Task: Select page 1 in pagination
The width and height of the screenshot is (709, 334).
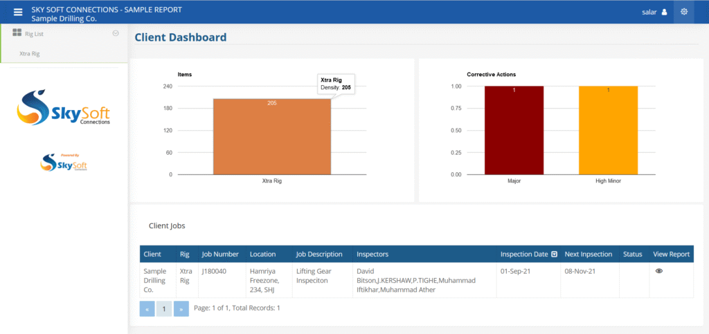Action: 163,308
